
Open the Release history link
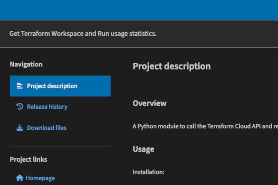[x=47, y=107]
